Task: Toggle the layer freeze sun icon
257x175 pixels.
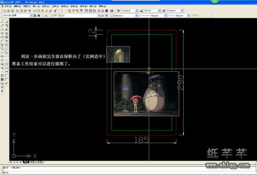Action: click(53, 16)
